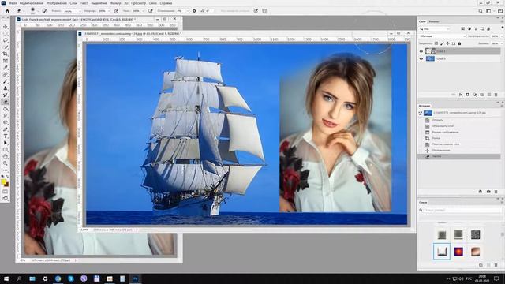Screen dimensions: 505x284
Task: Open the Фильтр menu
Action: (x=116, y=3)
